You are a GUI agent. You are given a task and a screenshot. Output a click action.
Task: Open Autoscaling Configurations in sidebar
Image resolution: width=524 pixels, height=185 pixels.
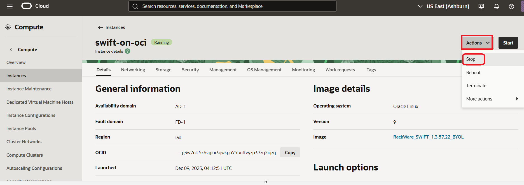pyautogui.click(x=34, y=168)
